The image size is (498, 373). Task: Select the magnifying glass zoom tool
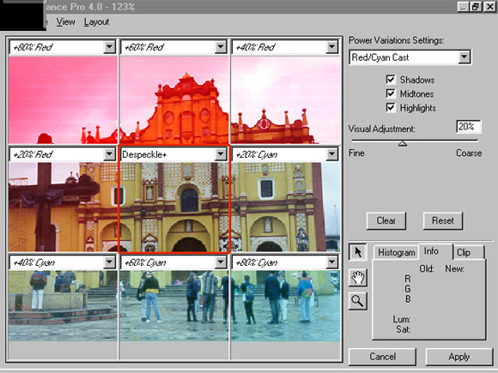pyautogui.click(x=358, y=301)
